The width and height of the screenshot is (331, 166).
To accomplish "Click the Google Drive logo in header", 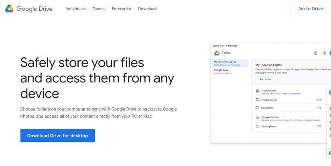I will tap(9, 8).
